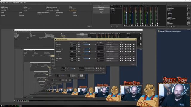
Task: Open Audio Monitoring dropdown for cam row
Action: click(112, 61)
